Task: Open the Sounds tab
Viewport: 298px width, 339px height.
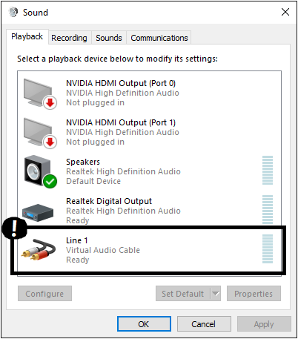Action: click(109, 38)
